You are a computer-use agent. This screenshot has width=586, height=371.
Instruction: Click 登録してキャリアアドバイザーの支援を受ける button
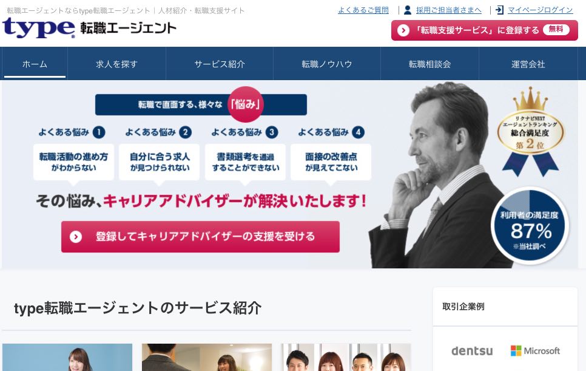(x=200, y=237)
